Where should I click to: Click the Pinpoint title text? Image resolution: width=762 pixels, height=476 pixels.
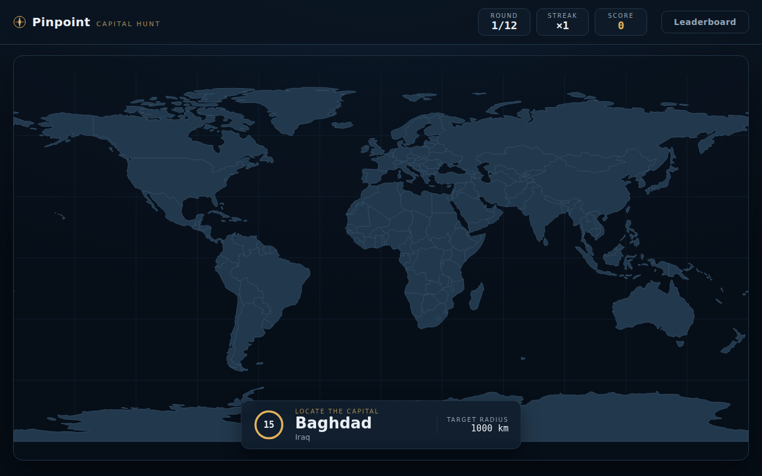click(x=61, y=22)
